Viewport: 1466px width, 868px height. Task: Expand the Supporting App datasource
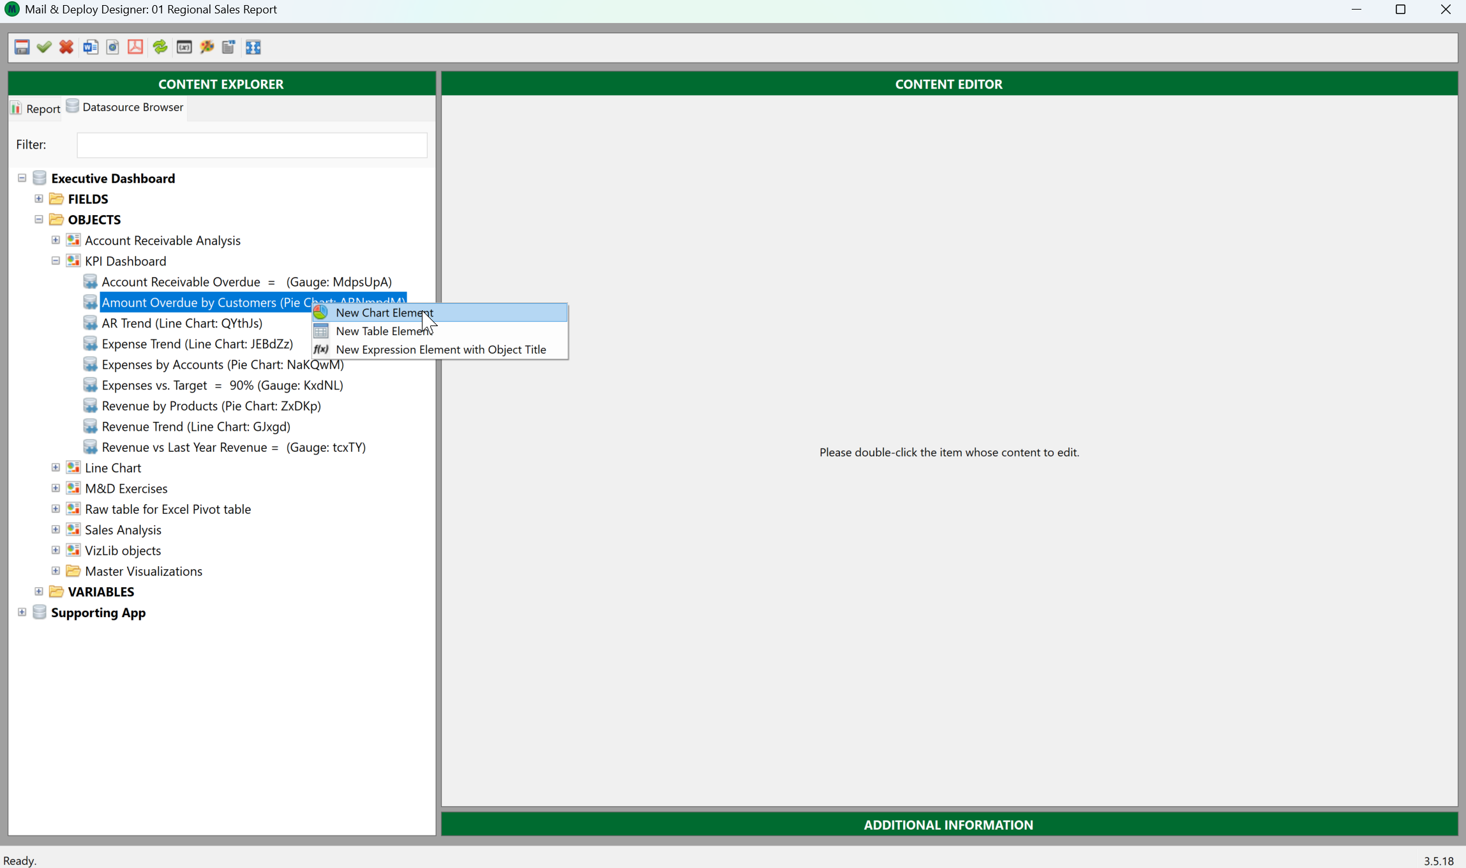[x=22, y=612]
